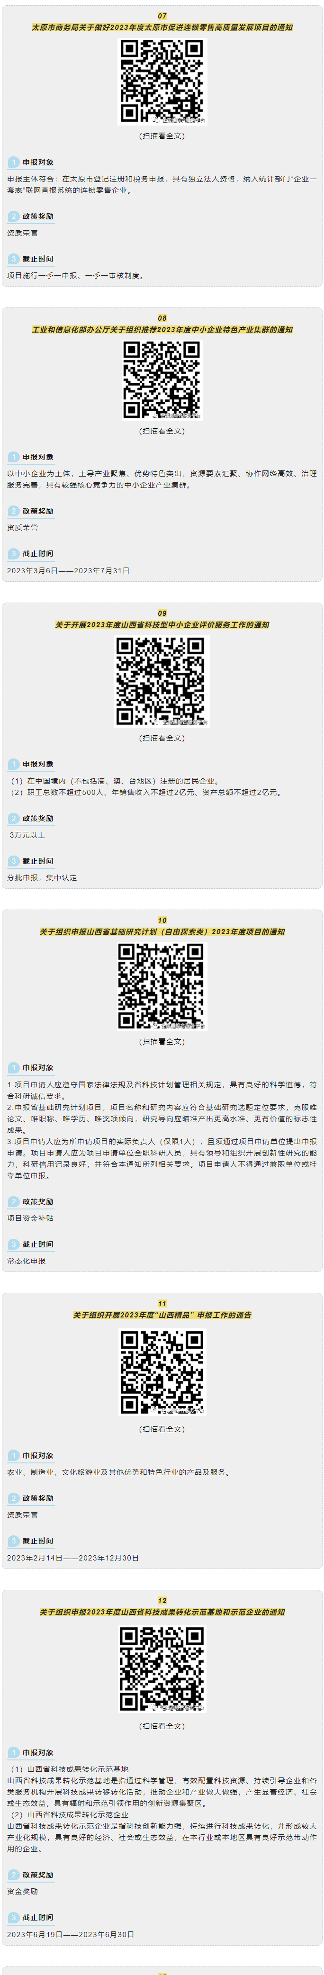The image size is (324, 1975).
Task: Click the QR code under notice 11
Action: pyautogui.click(x=162, y=1371)
